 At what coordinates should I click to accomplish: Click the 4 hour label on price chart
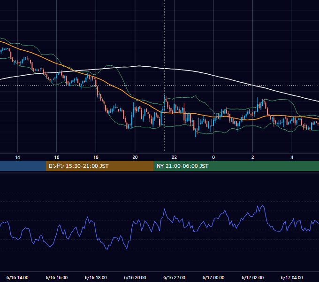pyautogui.click(x=292, y=157)
